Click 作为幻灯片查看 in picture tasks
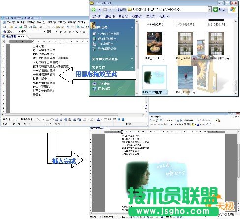The height and width of the screenshot is (219, 240). point(108,34)
